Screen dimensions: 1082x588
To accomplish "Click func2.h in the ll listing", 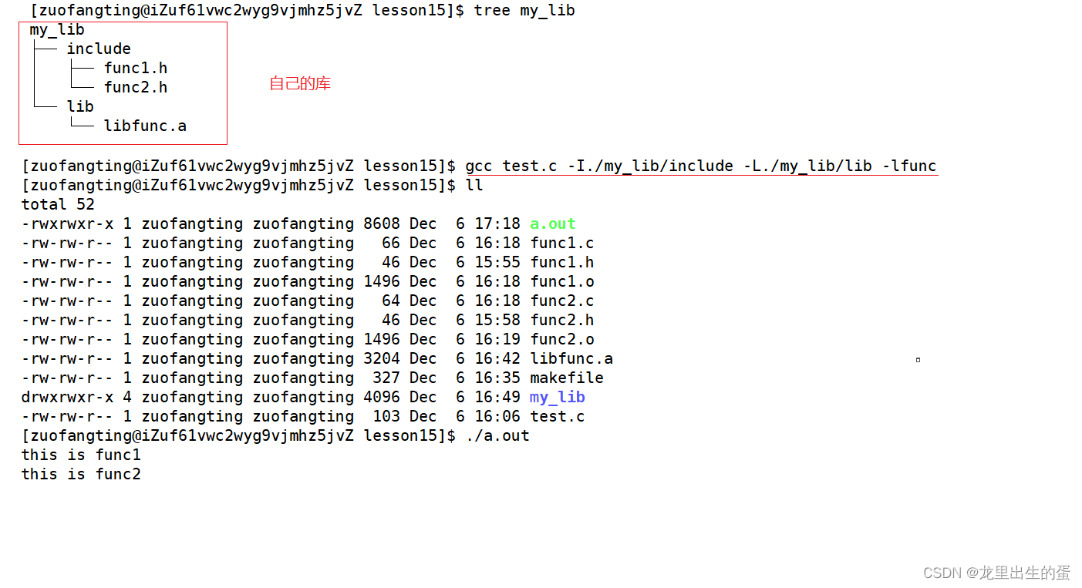I will click(562, 321).
